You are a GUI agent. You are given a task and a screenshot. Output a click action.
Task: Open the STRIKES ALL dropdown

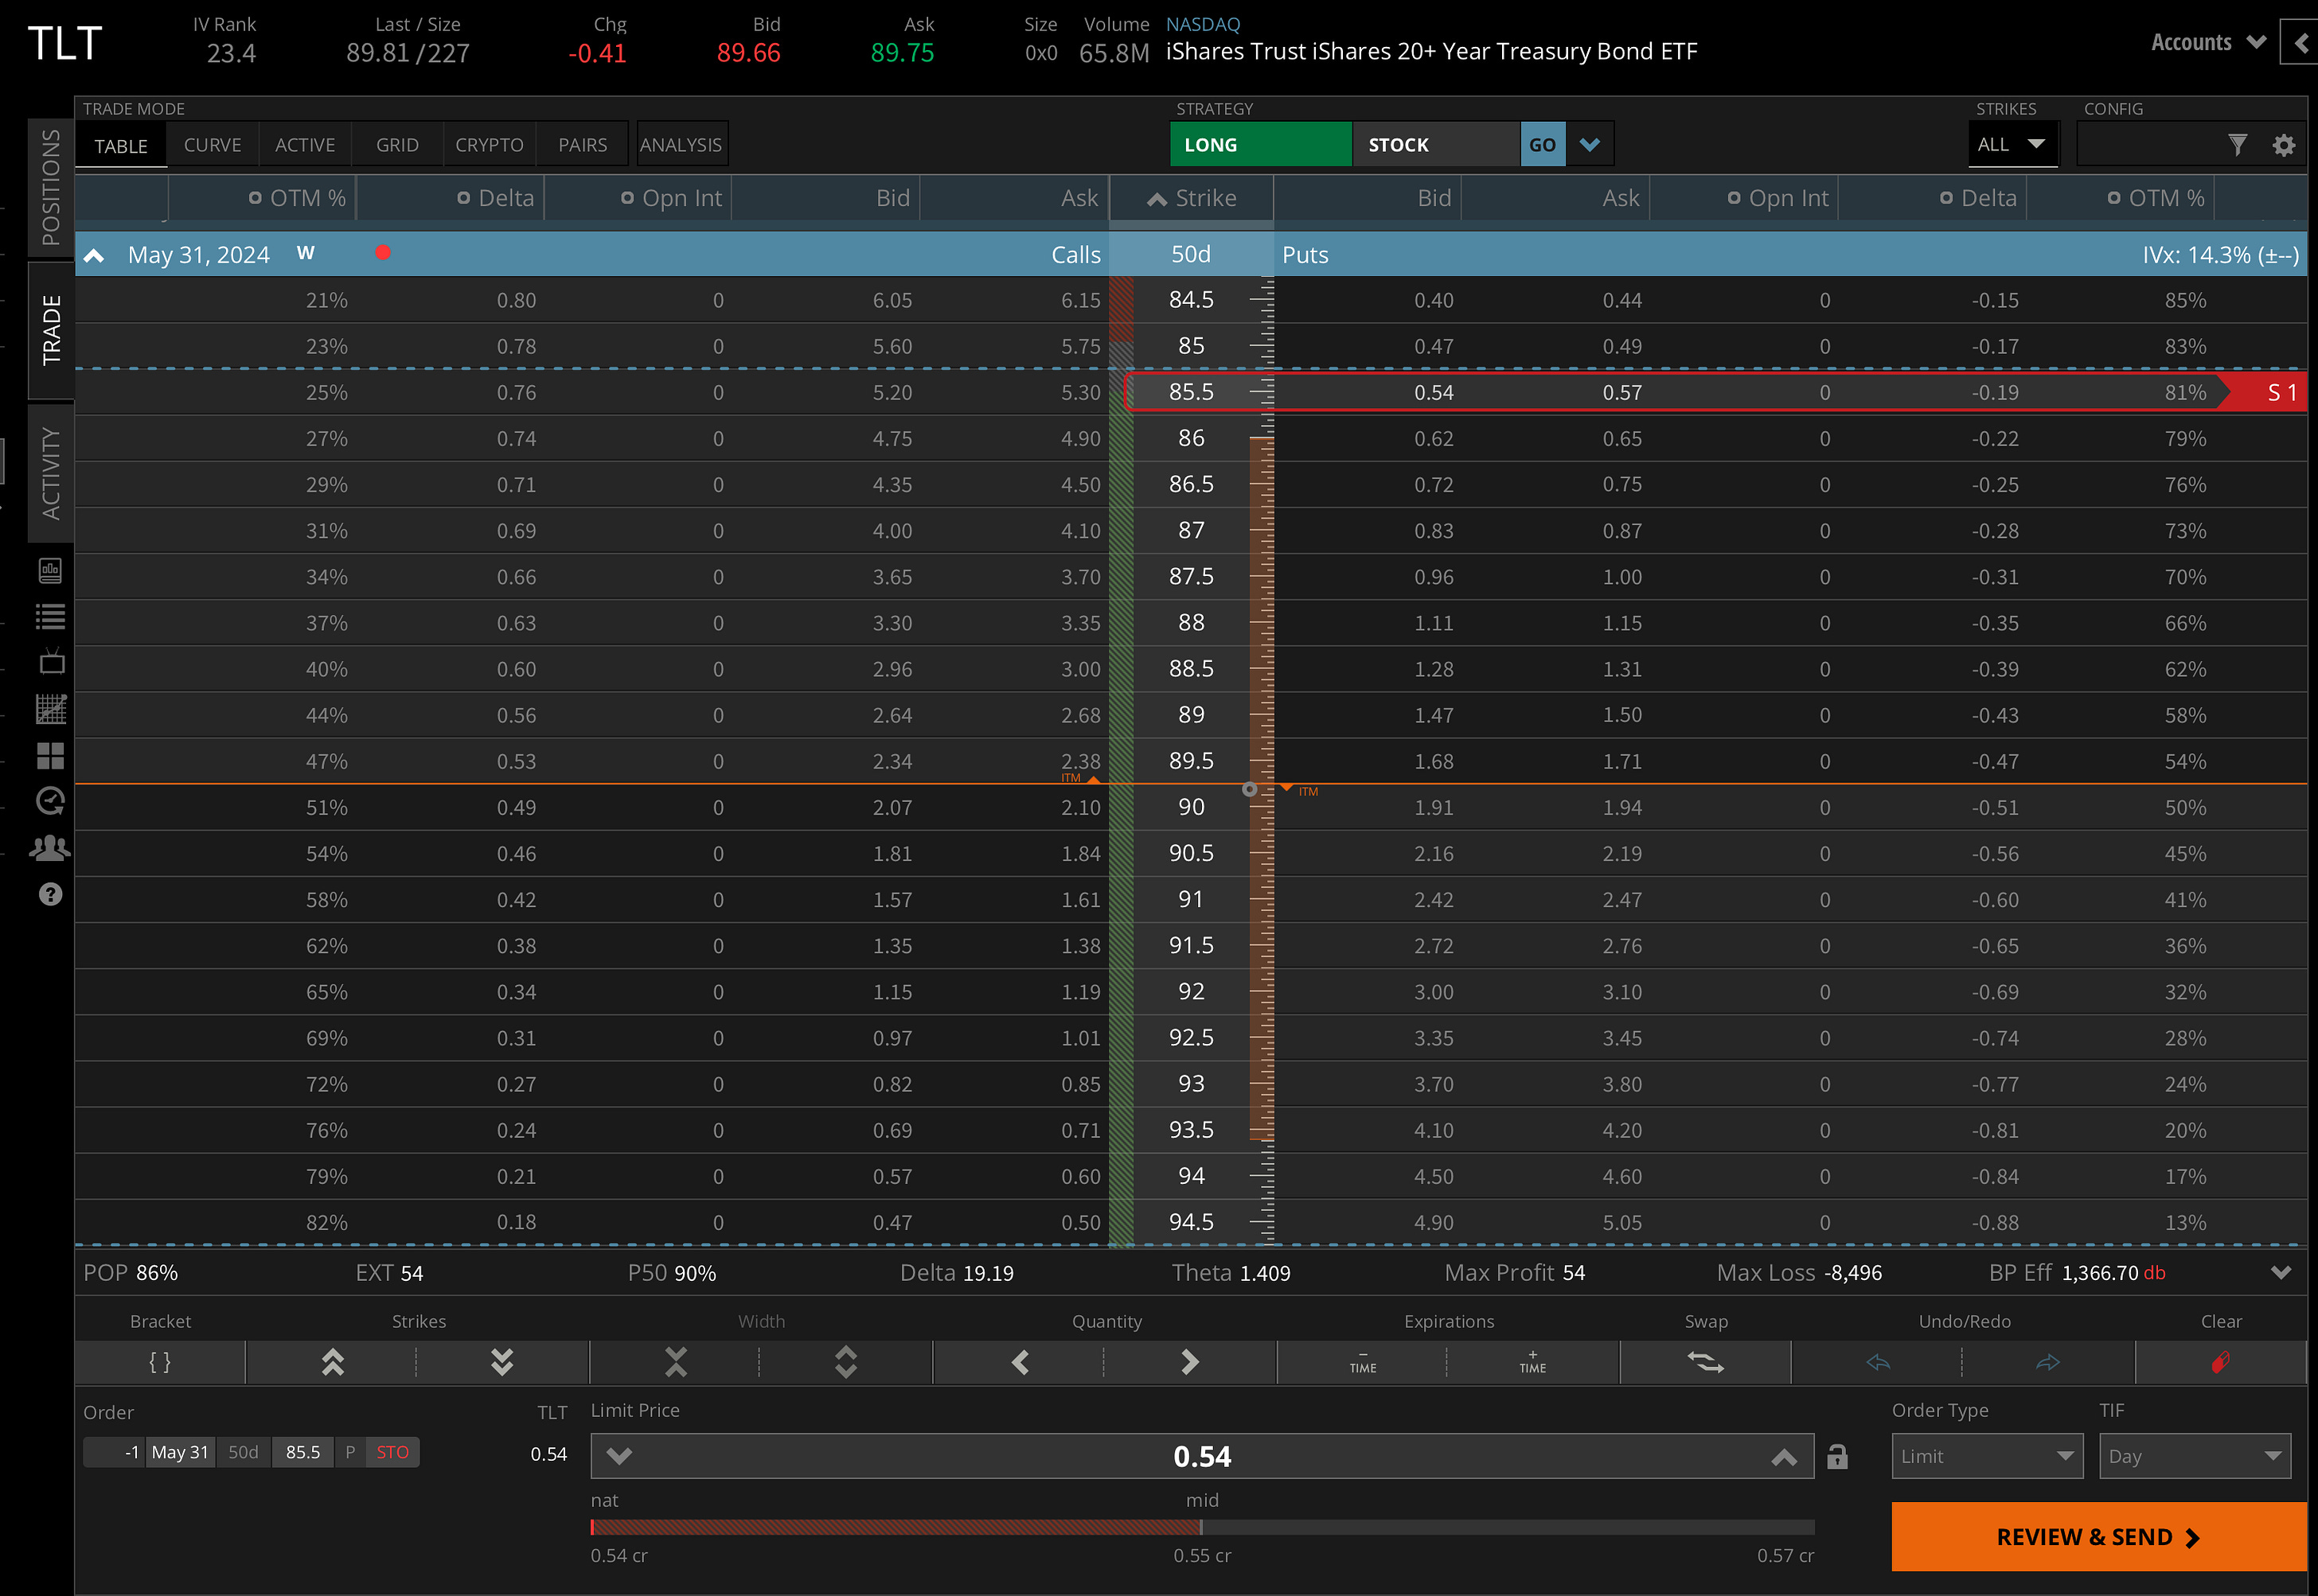tap(2012, 145)
